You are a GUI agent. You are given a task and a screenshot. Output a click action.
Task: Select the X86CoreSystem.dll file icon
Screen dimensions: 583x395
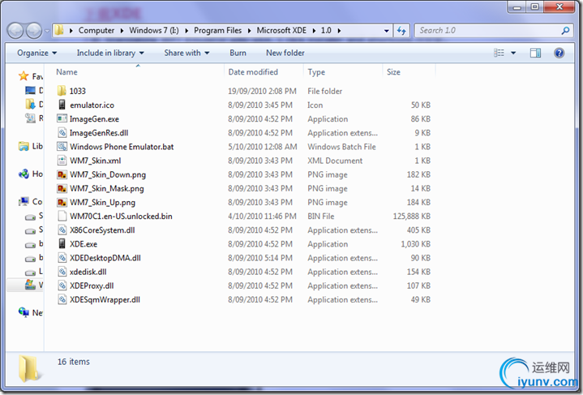coord(62,230)
